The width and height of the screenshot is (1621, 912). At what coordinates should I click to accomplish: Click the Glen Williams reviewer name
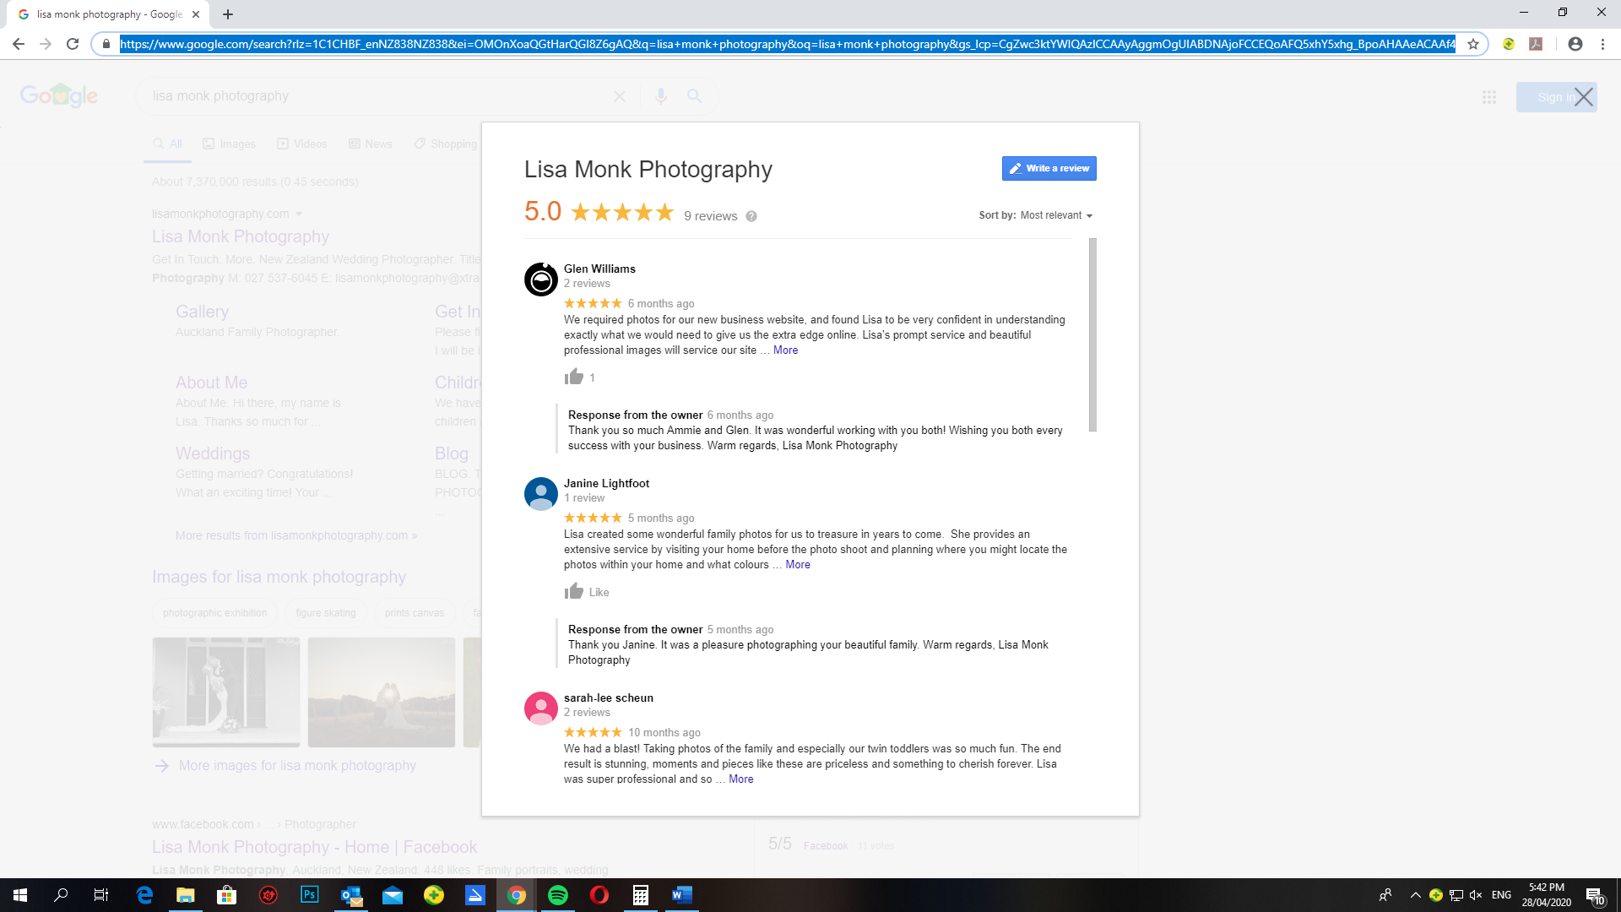[599, 269]
